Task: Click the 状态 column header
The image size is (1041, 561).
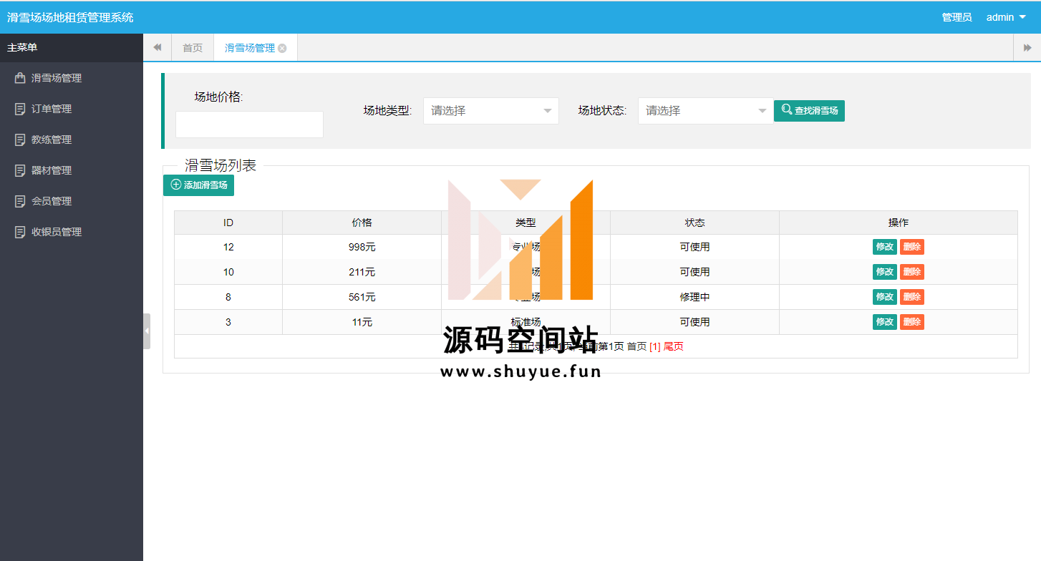Action: pyautogui.click(x=694, y=223)
